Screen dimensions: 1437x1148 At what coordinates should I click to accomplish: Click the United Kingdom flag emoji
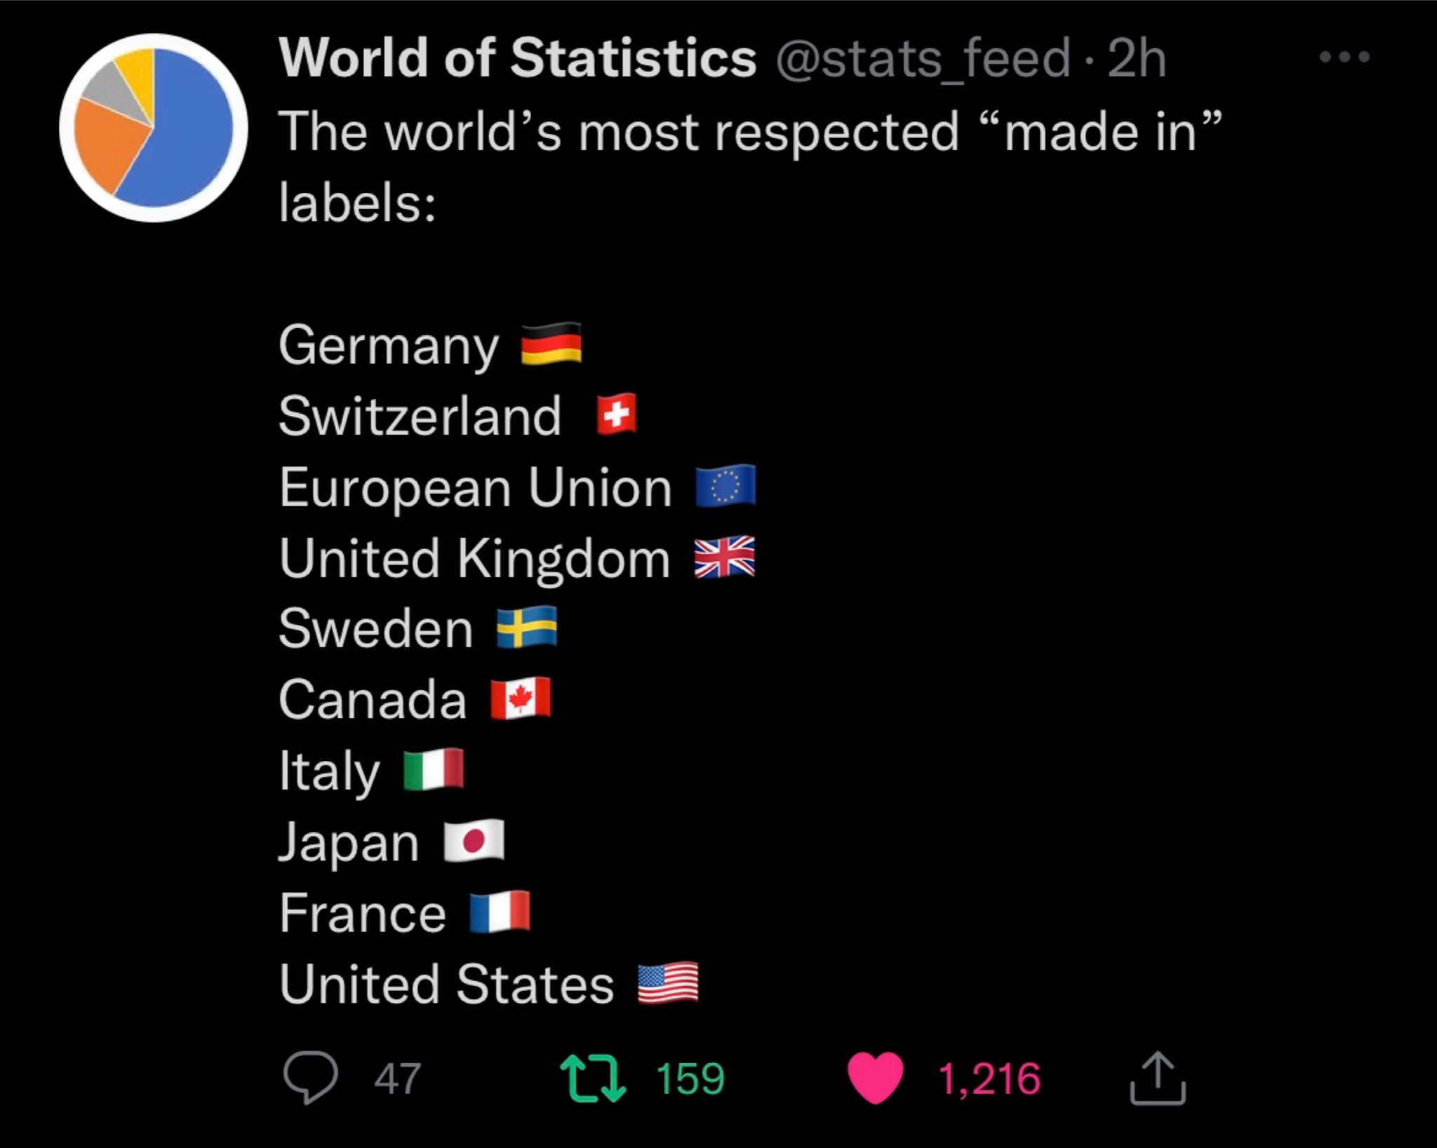point(725,557)
